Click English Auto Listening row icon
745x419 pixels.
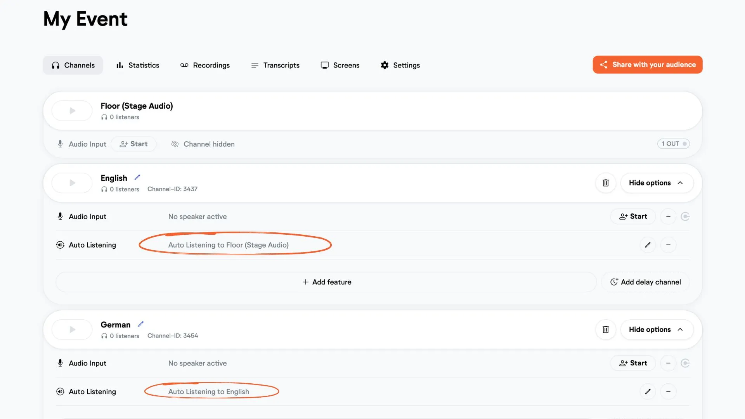[x=60, y=245]
